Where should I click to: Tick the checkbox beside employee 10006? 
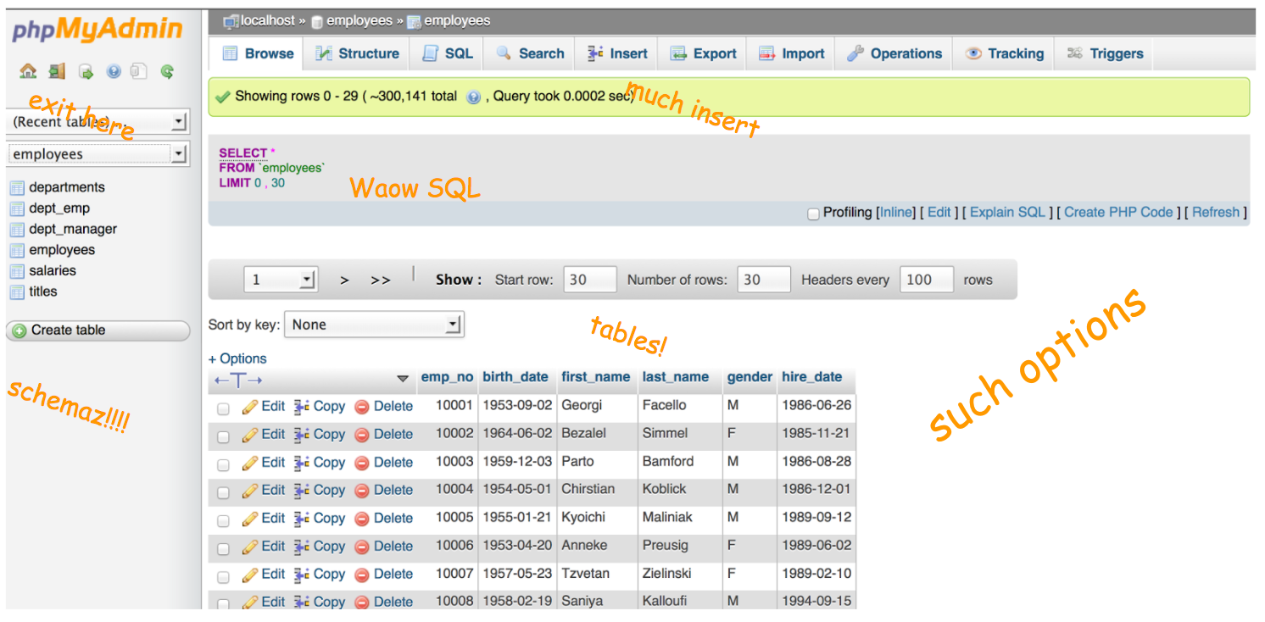click(x=223, y=548)
